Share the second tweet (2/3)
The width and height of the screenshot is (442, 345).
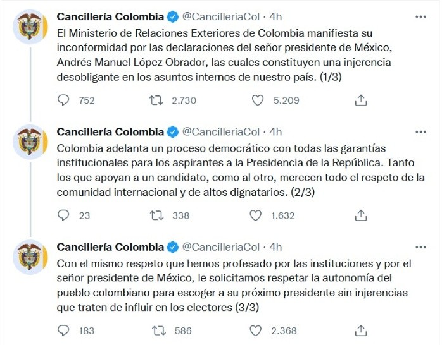pos(360,215)
